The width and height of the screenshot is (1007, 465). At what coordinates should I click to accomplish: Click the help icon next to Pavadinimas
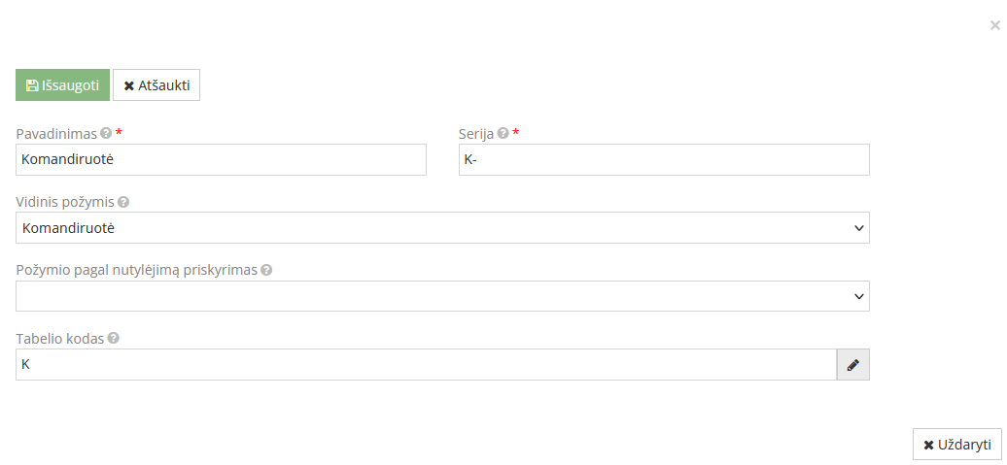106,134
